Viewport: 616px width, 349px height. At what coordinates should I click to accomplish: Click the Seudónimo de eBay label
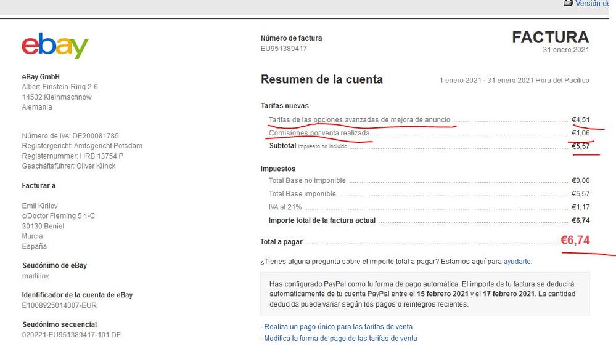[x=55, y=265]
